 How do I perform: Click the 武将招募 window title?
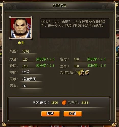coord(59,6)
